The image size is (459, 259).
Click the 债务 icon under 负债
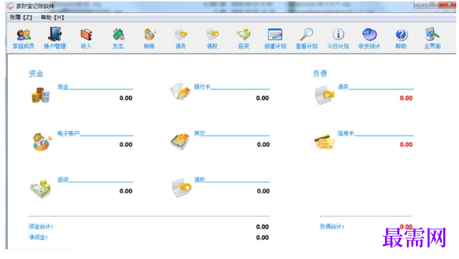(324, 95)
